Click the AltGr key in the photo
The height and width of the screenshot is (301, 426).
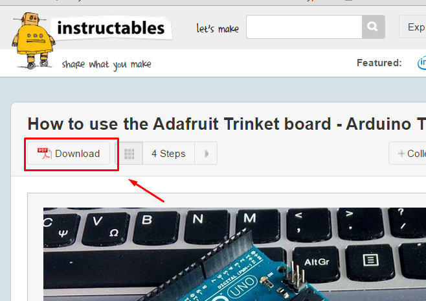(x=317, y=262)
